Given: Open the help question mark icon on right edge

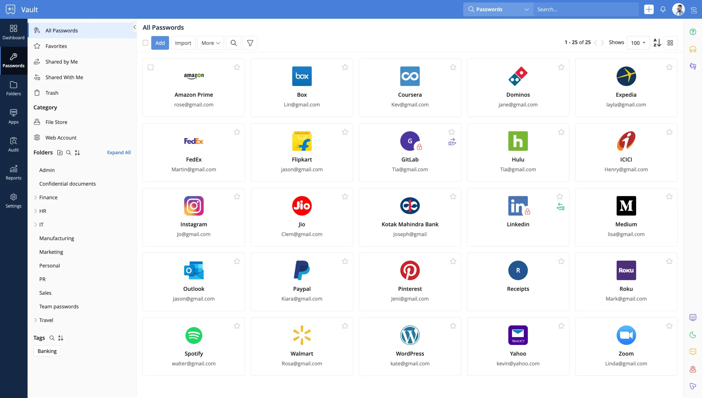Looking at the screenshot, I should 693,32.
